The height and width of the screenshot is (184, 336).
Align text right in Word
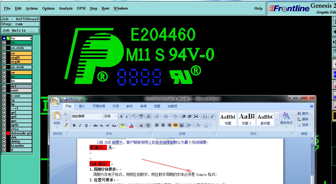(169, 125)
